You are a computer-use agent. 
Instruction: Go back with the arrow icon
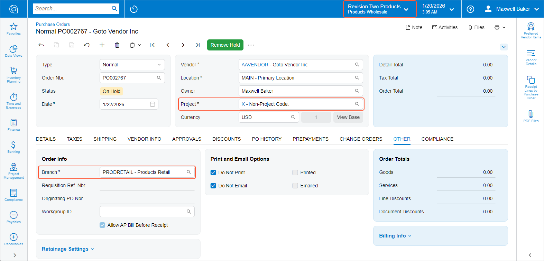(x=41, y=45)
